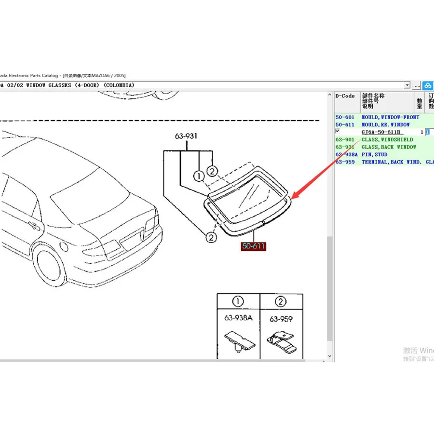Click callout circle 1 near the back glass
Image resolution: width=434 pixels, height=434 pixels.
click(199, 176)
